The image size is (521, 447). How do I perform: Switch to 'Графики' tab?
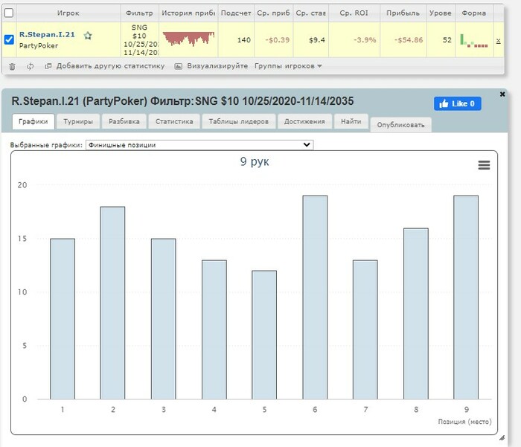coord(33,121)
